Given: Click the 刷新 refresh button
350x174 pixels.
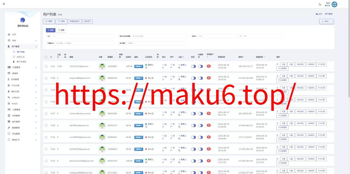Looking at the screenshot, I should point(49,21).
